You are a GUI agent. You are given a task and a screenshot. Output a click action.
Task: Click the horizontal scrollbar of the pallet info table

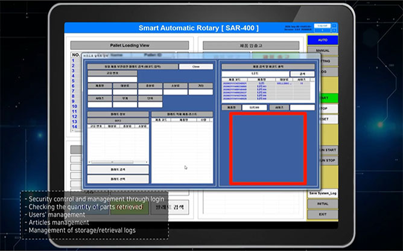[118, 162]
